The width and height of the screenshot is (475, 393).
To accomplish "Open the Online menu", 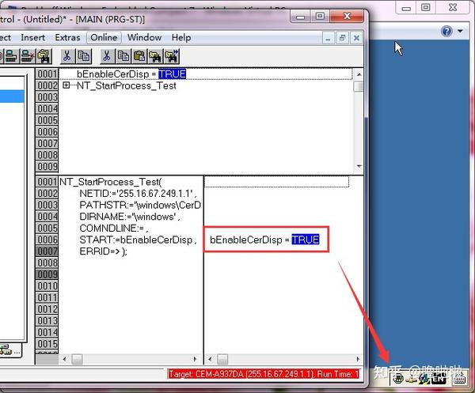I will (x=104, y=37).
